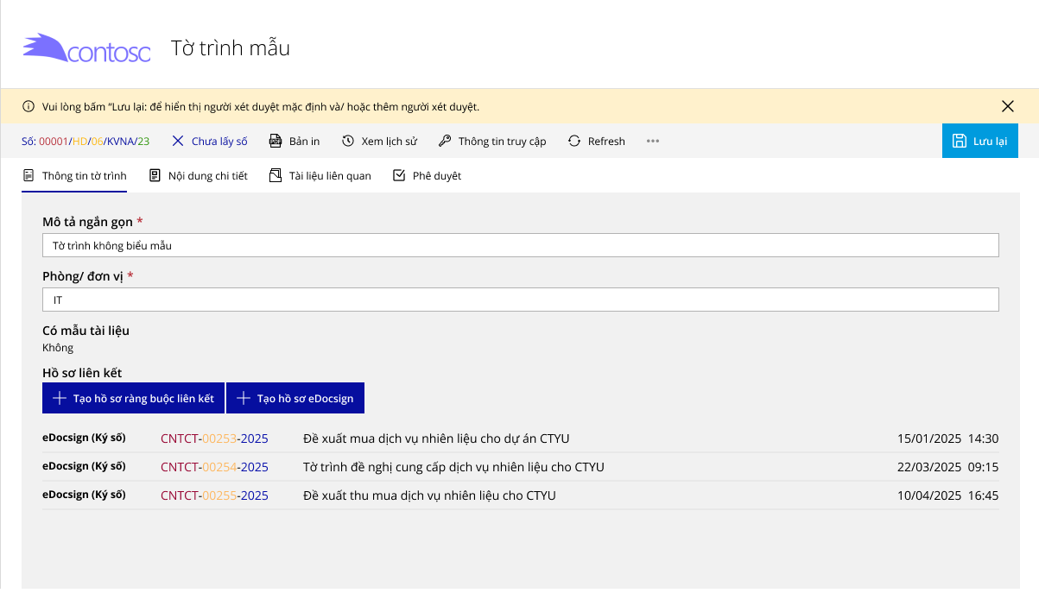Click the Refresh icon

point(574,142)
